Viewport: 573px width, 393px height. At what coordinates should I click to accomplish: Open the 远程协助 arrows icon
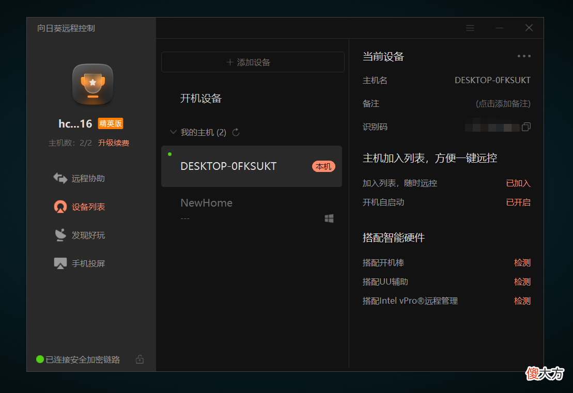click(60, 178)
